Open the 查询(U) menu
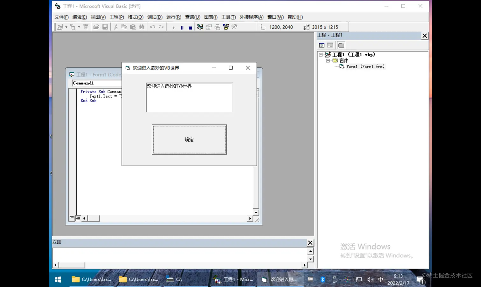 192,17
